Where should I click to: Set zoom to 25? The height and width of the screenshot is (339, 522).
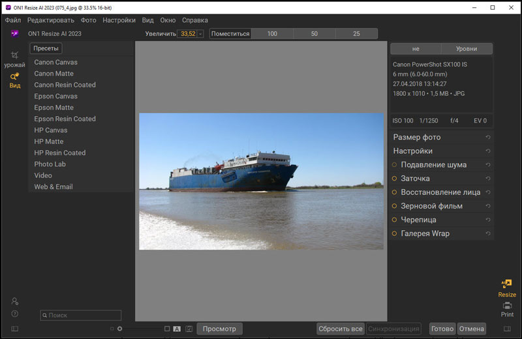click(x=356, y=34)
